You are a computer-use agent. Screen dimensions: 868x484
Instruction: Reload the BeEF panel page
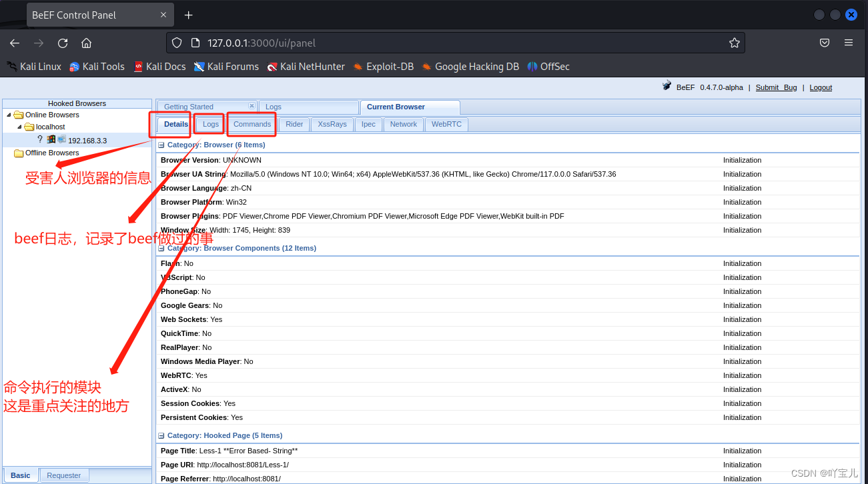(x=62, y=42)
